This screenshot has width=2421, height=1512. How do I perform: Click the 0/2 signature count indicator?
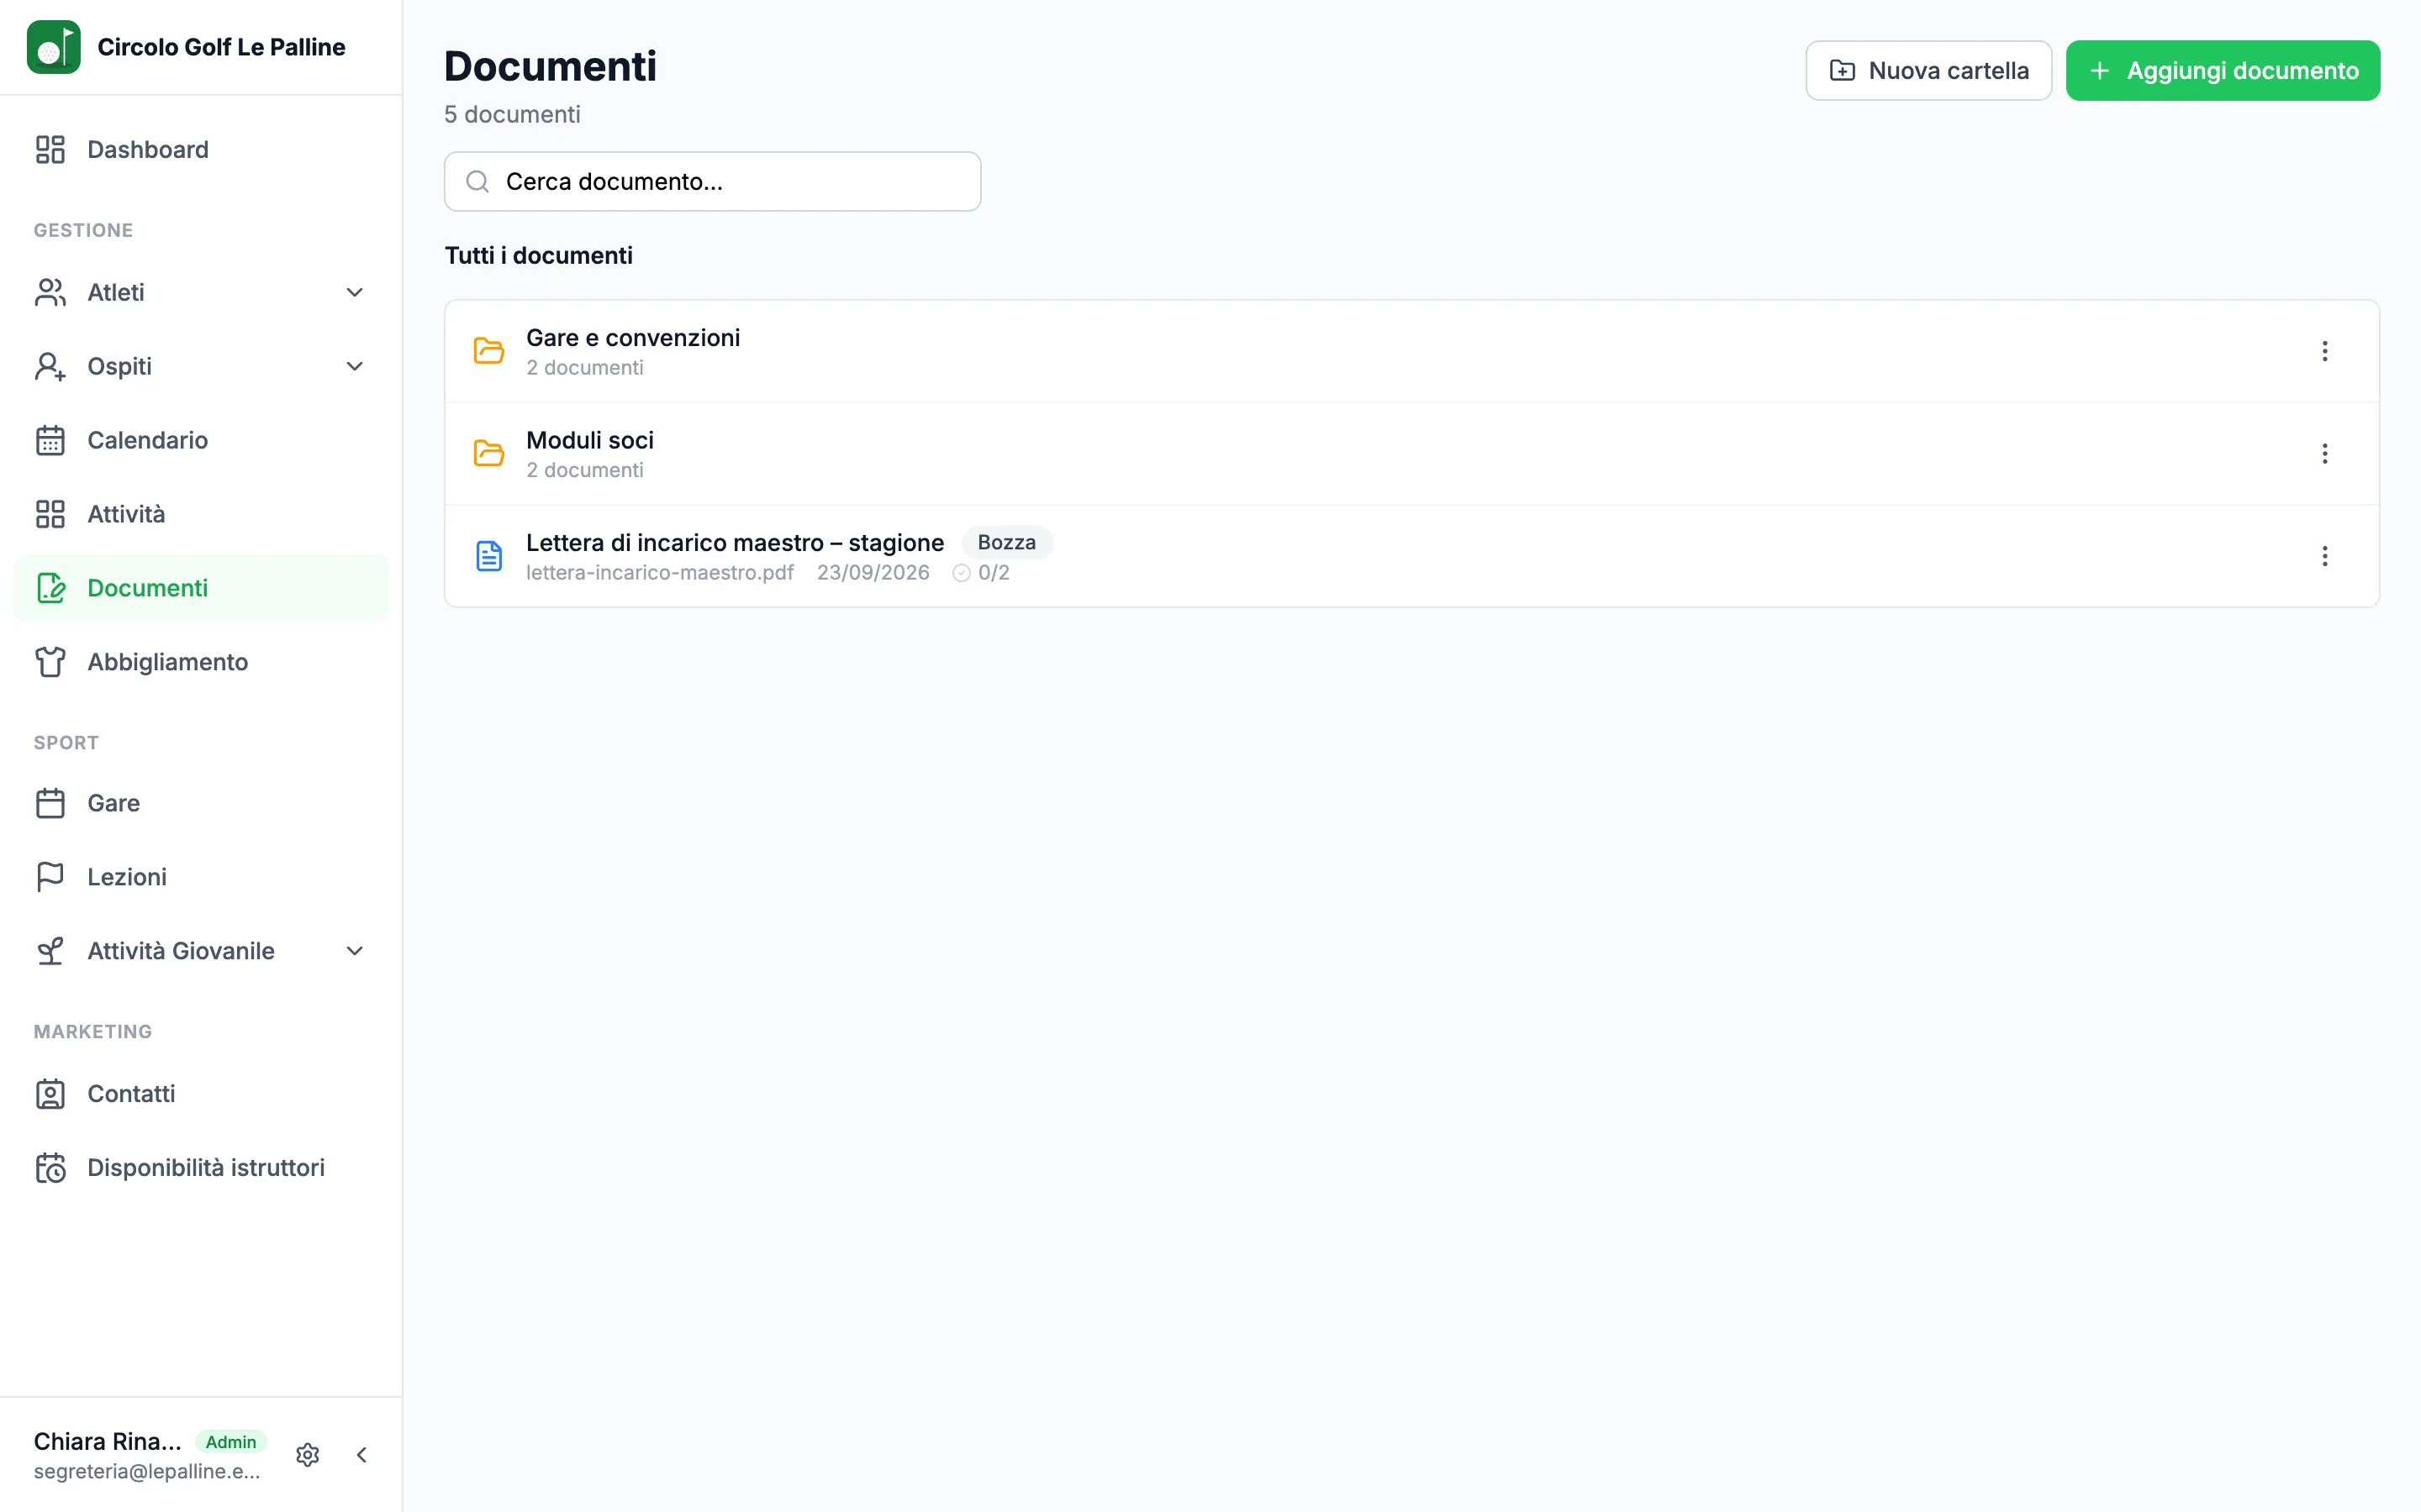981,573
